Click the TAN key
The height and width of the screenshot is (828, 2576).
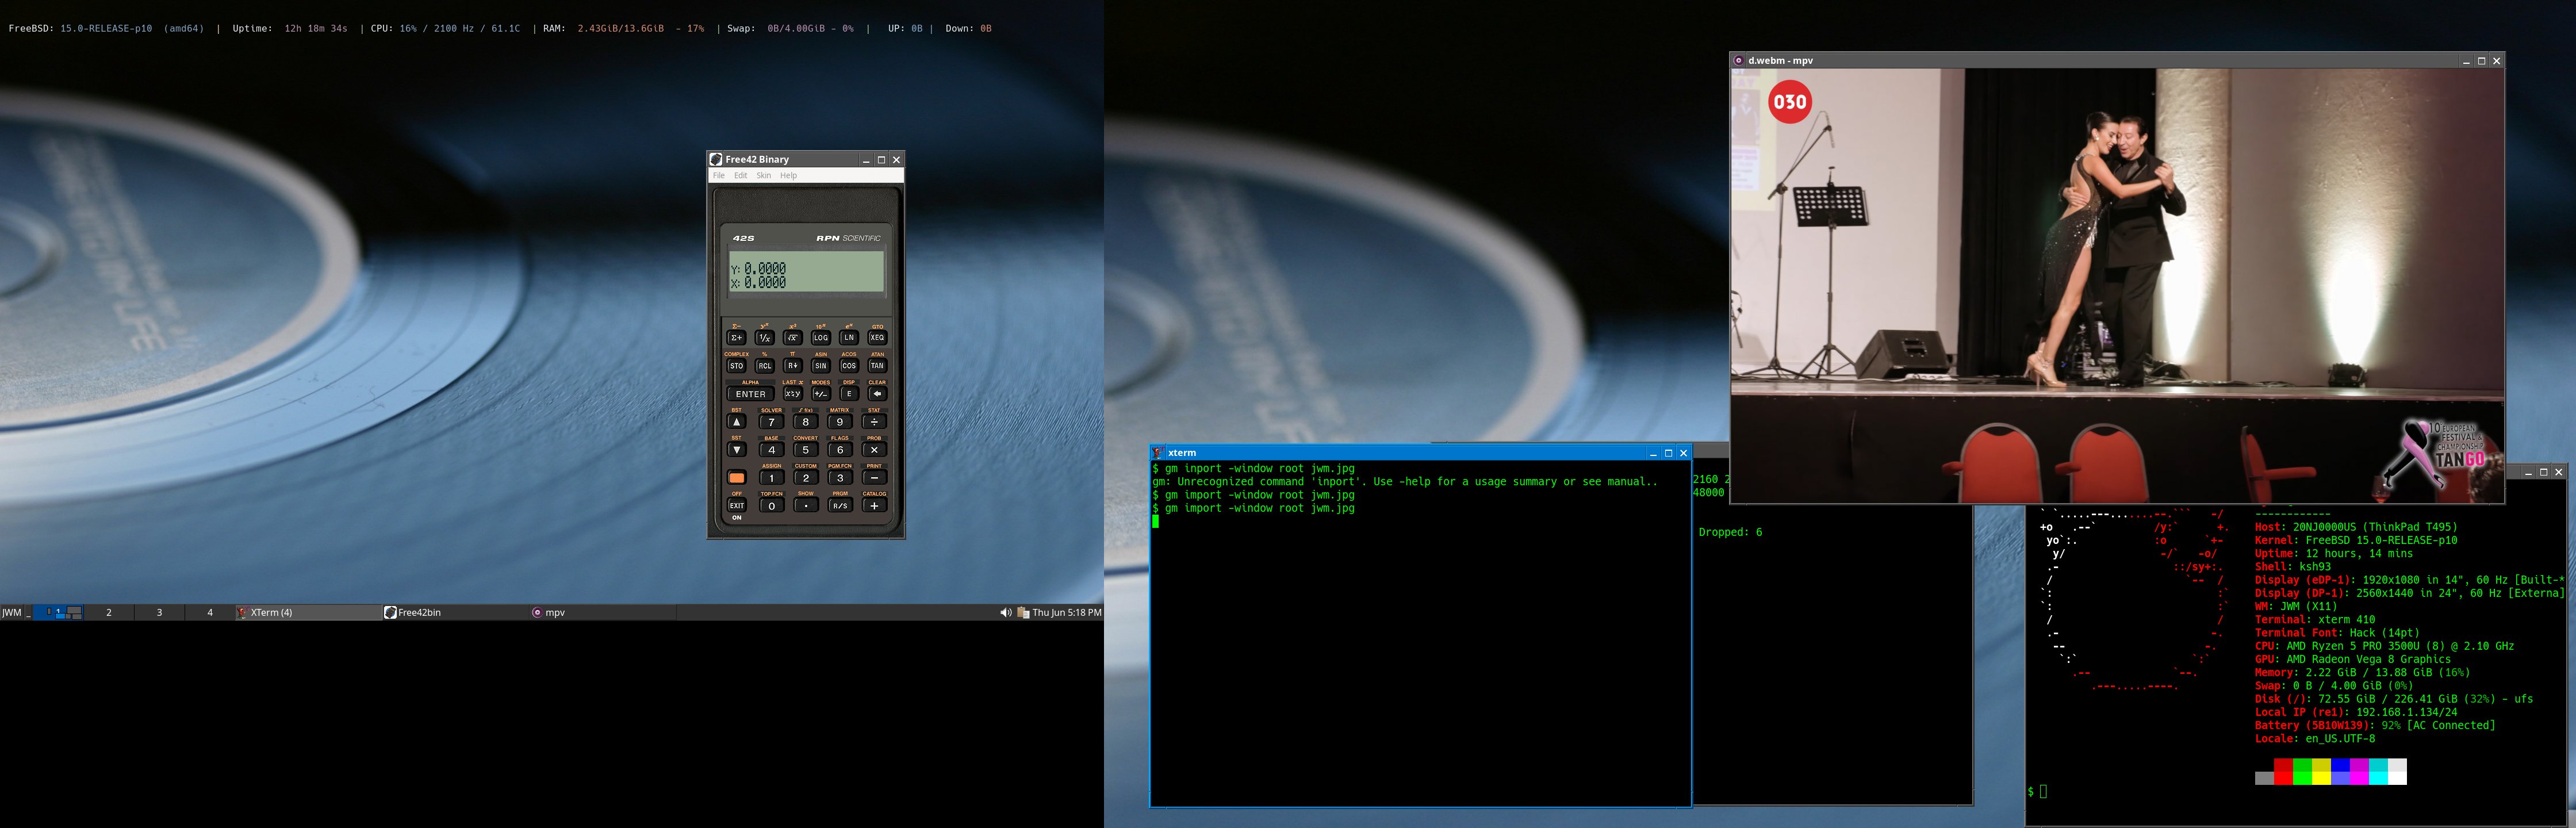[877, 366]
